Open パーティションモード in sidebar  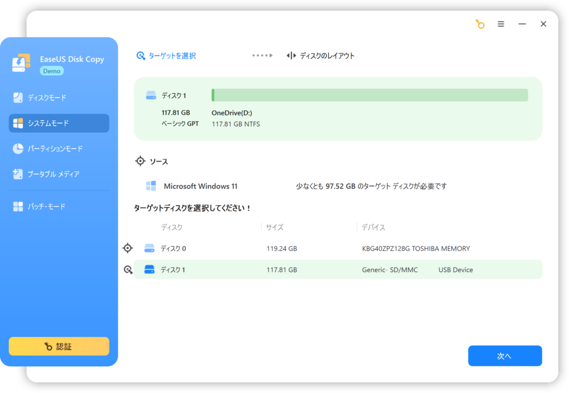(x=59, y=149)
